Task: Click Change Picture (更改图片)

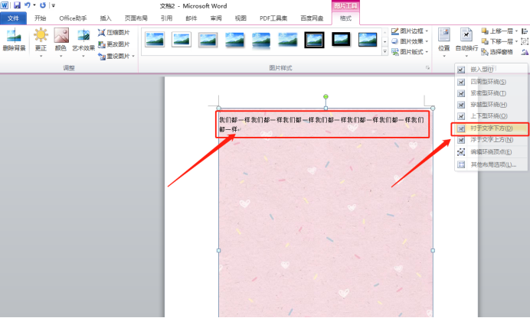Action: (114, 44)
